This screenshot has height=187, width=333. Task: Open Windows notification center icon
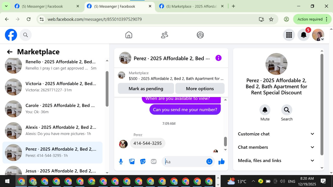pyautogui.click(x=323, y=181)
